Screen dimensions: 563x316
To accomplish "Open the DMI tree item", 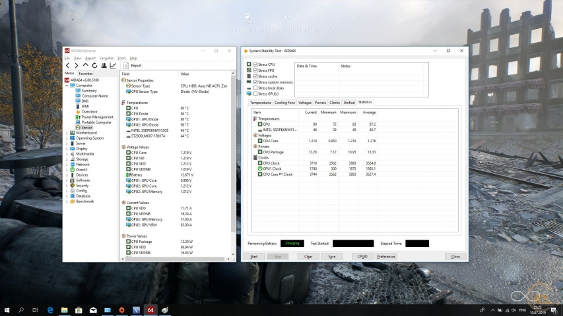I will (x=84, y=101).
